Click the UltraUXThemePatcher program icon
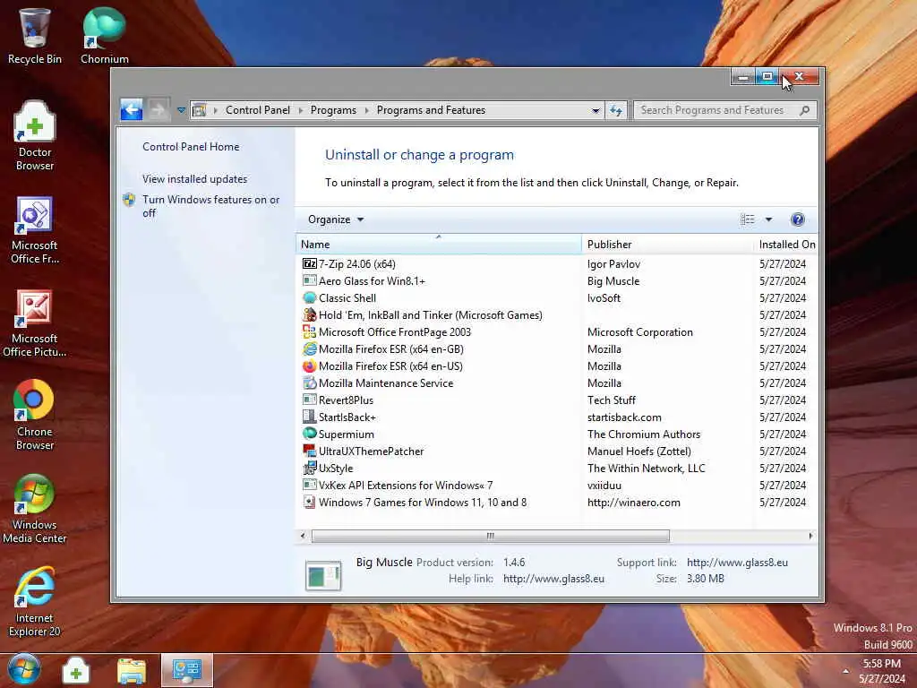Screen dimensions: 917x688 [x=309, y=451]
